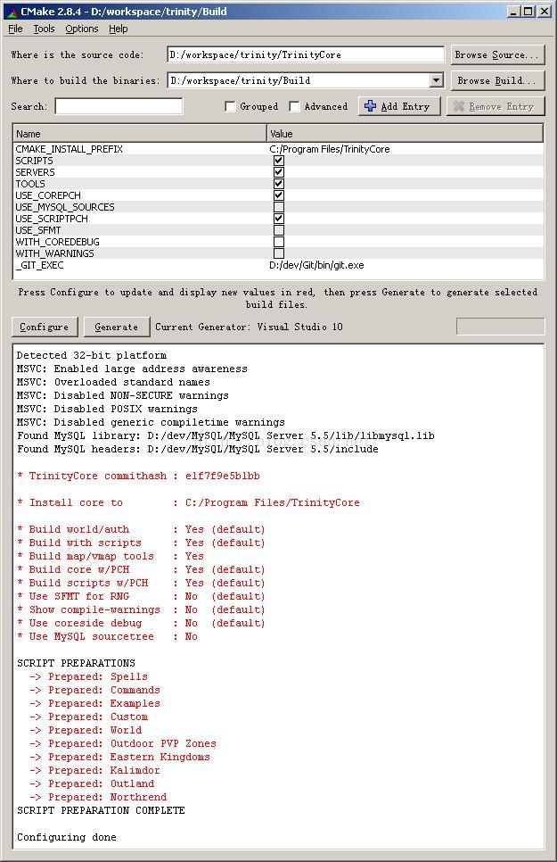Click the progress bar next to generator
The width and height of the screenshot is (557, 862).
[501, 327]
